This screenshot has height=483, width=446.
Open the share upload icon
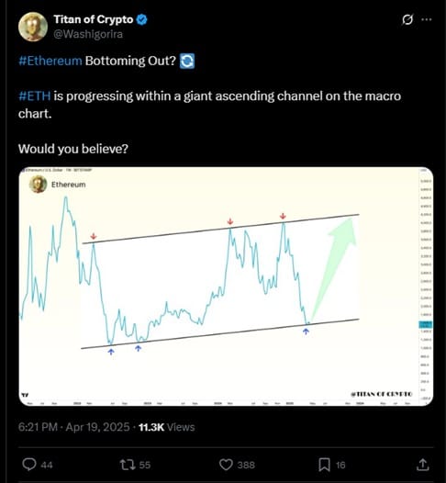click(x=423, y=465)
